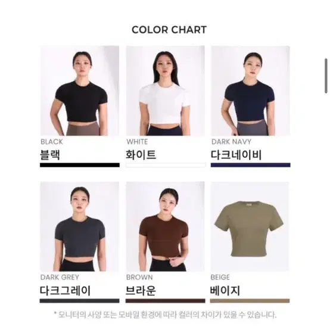Click the black color bar swatch
Viewport: 330px width, 330px height.
[80, 165]
